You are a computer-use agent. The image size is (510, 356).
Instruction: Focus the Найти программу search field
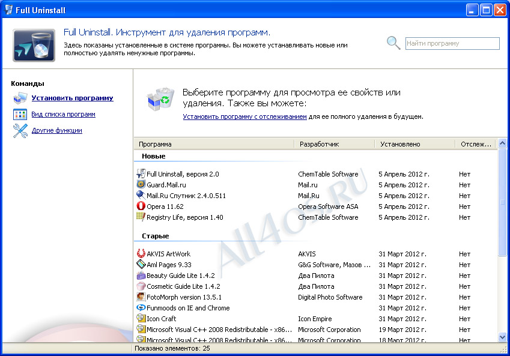452,43
